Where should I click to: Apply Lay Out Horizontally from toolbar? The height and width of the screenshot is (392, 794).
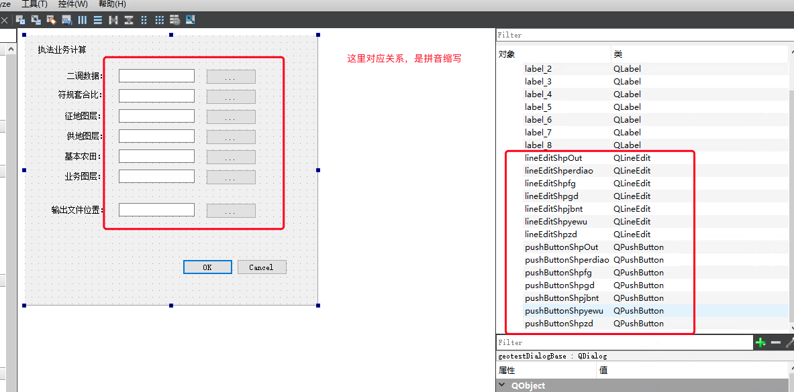[83, 20]
